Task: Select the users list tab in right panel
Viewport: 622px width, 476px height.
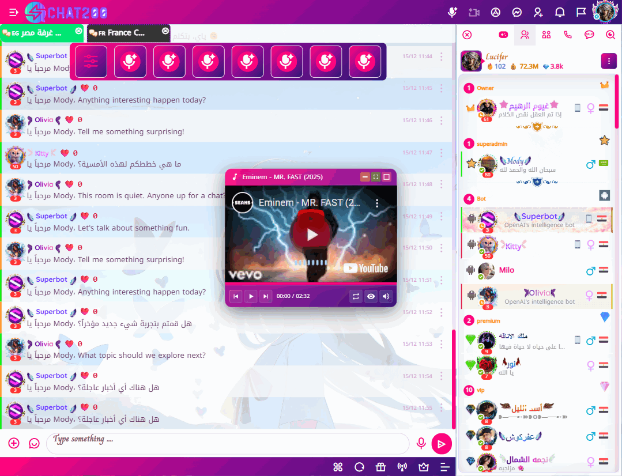Action: (525, 35)
